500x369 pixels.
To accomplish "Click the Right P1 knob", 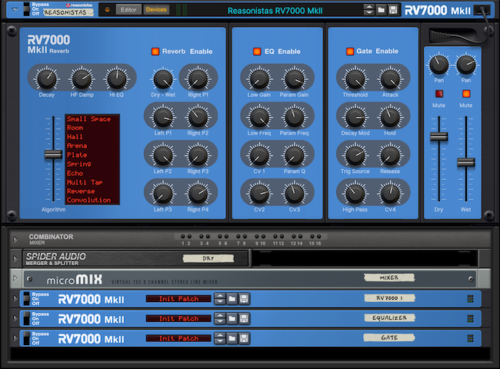I will coord(198,79).
